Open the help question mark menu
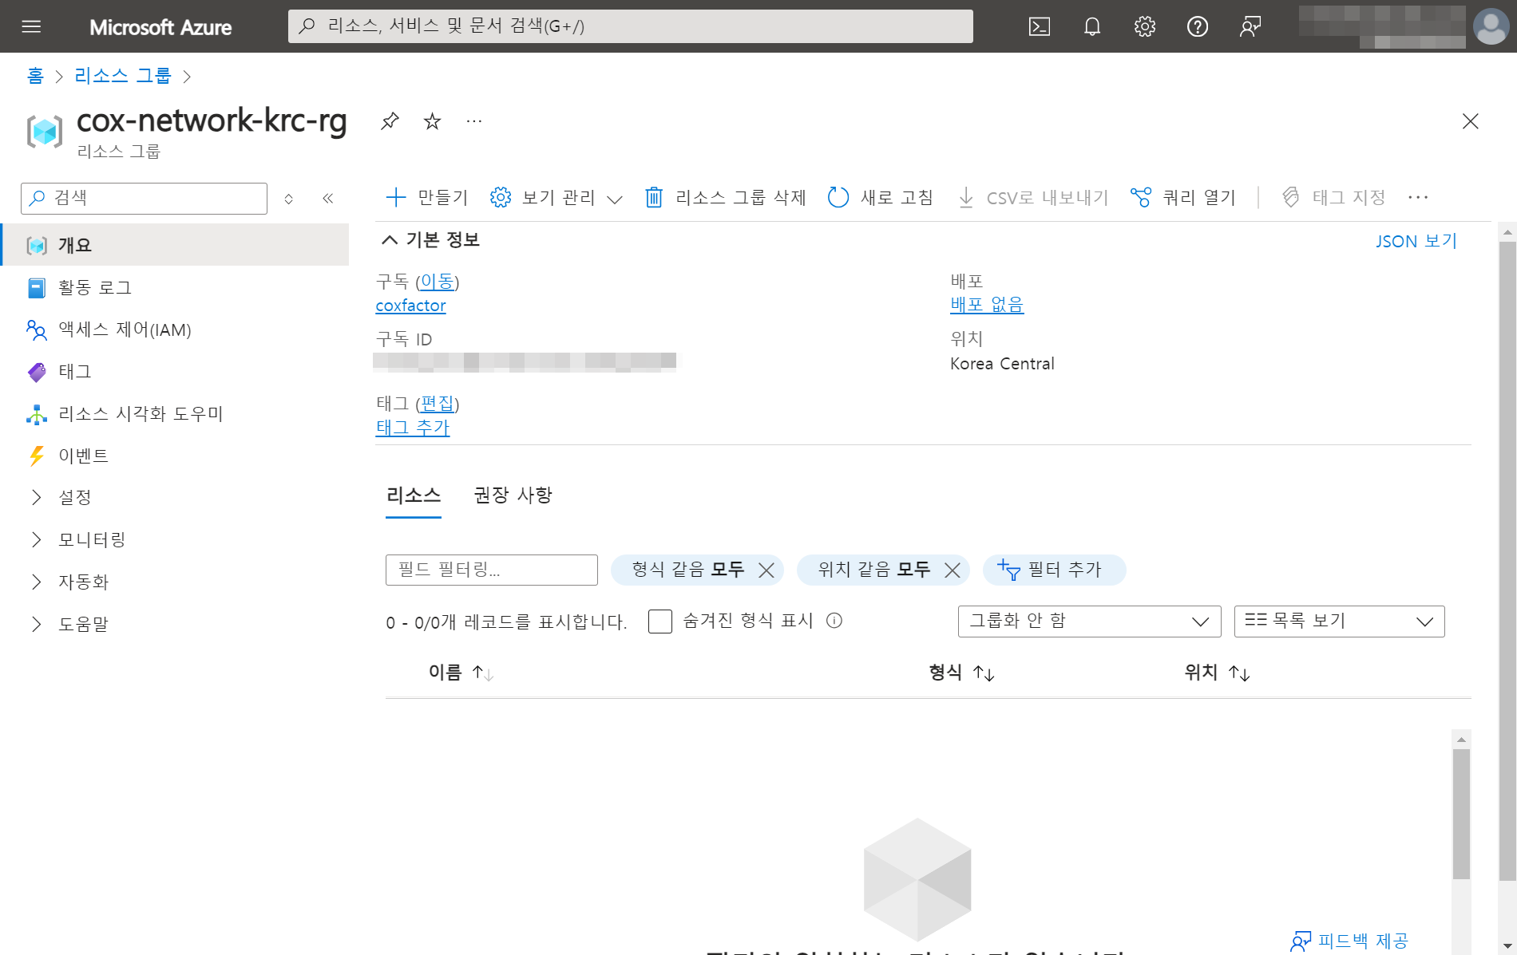The image size is (1517, 955). tap(1197, 26)
